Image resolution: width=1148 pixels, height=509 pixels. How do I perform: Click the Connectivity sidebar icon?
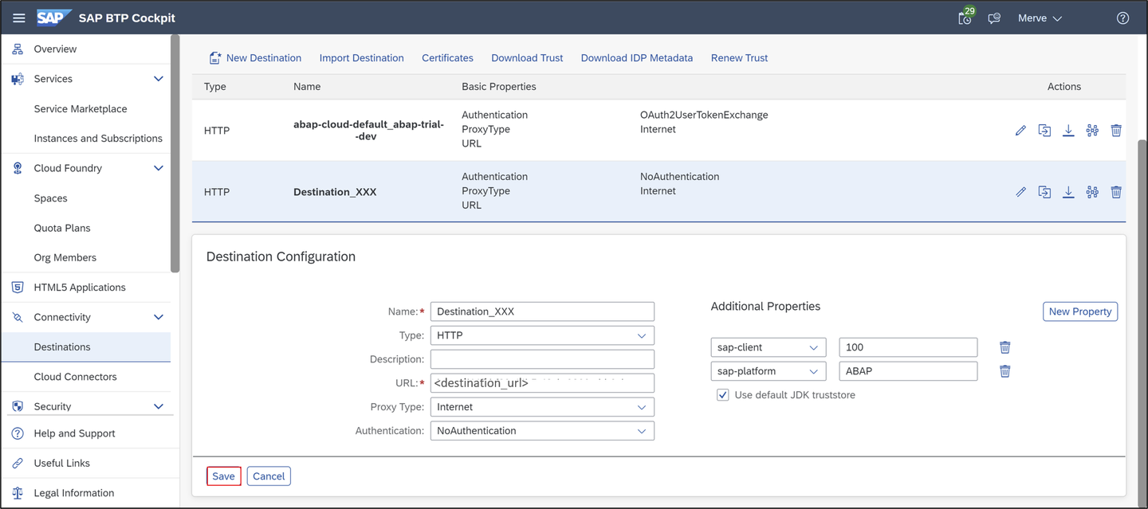click(18, 317)
